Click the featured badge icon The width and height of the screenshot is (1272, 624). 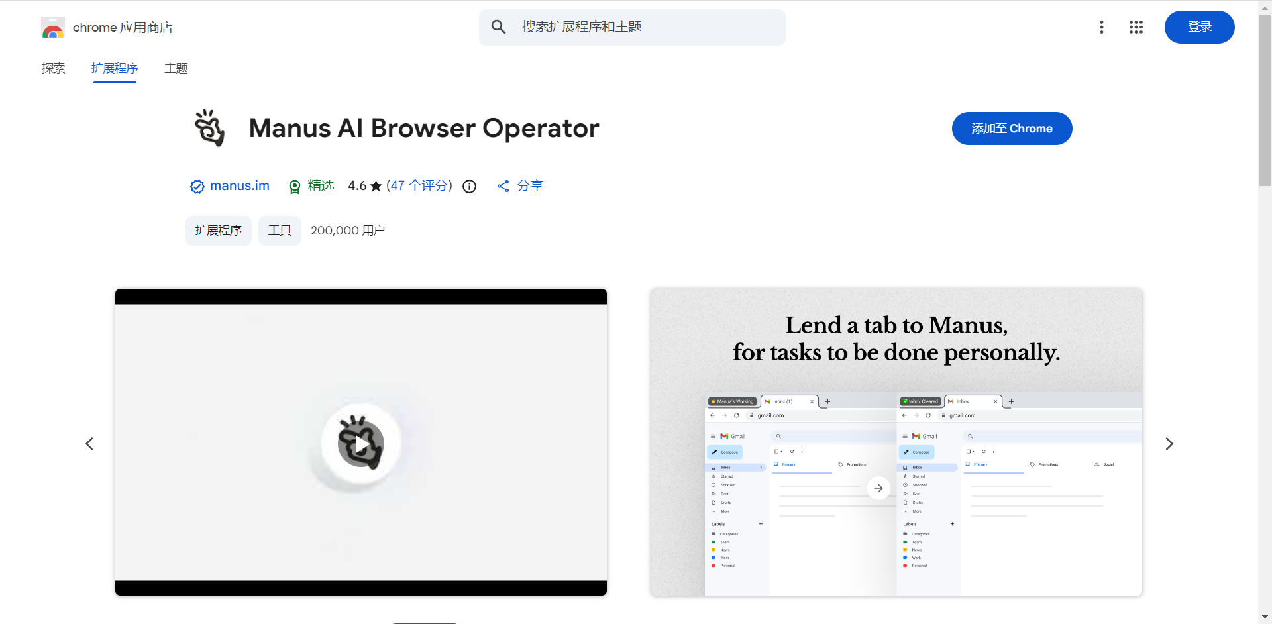click(x=295, y=187)
